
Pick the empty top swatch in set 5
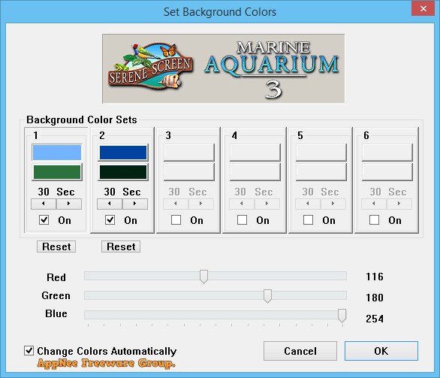click(x=321, y=153)
